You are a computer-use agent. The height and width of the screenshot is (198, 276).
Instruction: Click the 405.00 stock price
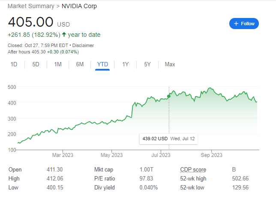click(x=30, y=22)
